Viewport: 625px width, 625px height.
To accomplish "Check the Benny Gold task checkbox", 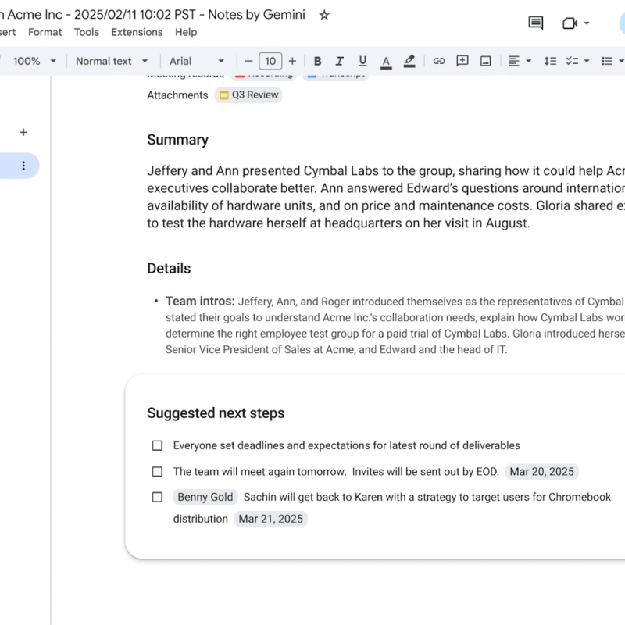I will (157, 497).
